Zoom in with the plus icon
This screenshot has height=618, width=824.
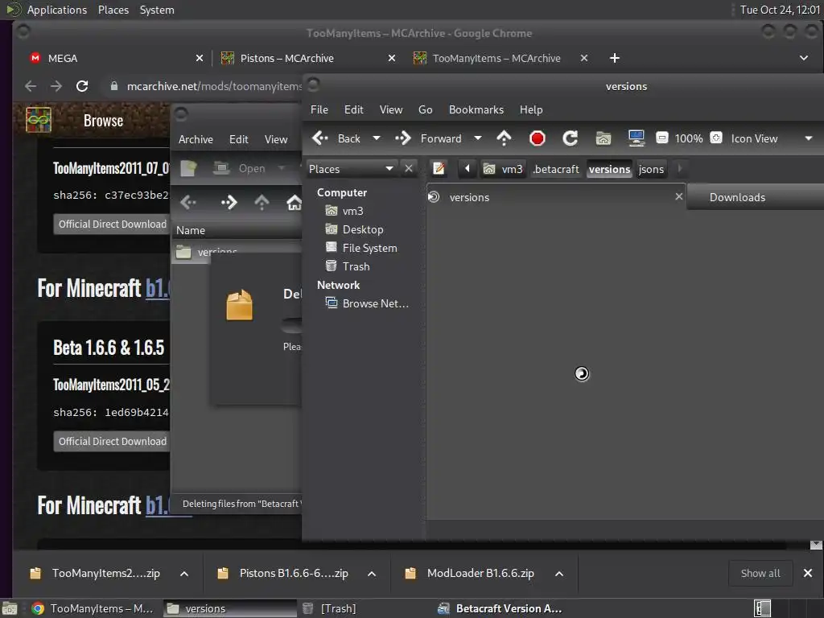(x=715, y=138)
